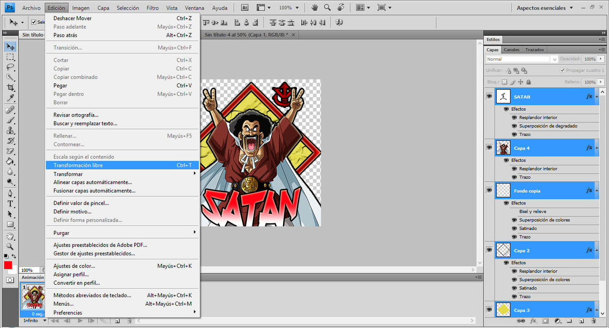609x328 pixels.
Task: Open the Infinito loop options dropdown
Action: 35,321
